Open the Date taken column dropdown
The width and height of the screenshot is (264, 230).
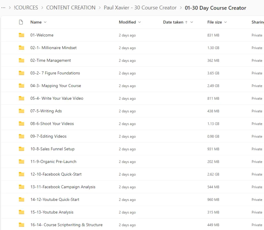point(191,22)
